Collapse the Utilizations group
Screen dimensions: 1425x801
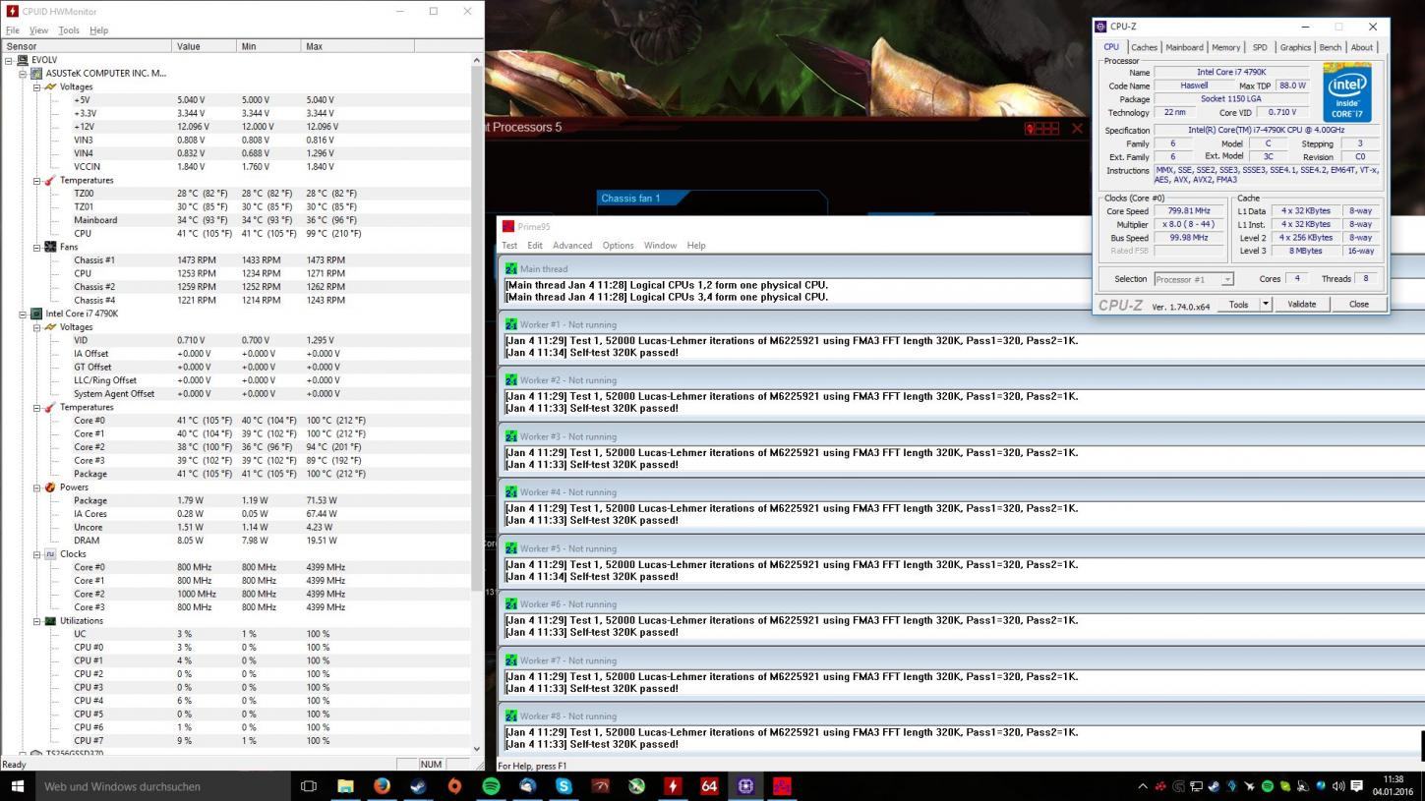pyautogui.click(x=36, y=621)
